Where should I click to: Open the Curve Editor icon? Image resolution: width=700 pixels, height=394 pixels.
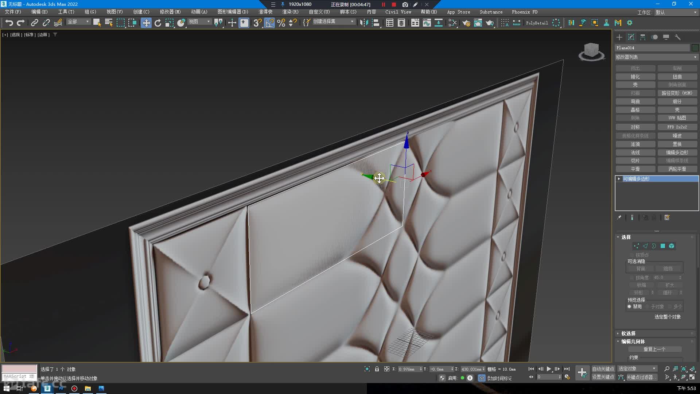(x=427, y=23)
